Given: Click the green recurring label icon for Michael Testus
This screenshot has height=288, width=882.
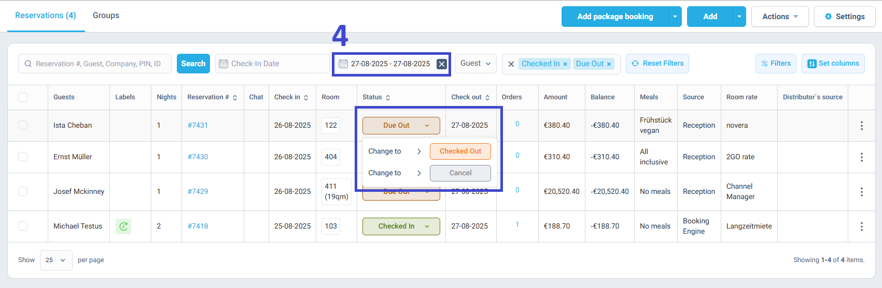Looking at the screenshot, I should (123, 226).
